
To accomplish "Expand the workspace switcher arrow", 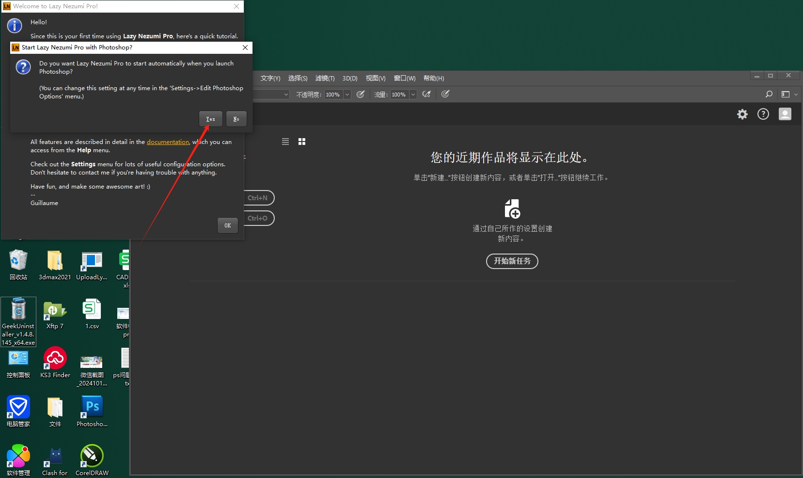I will pos(796,95).
